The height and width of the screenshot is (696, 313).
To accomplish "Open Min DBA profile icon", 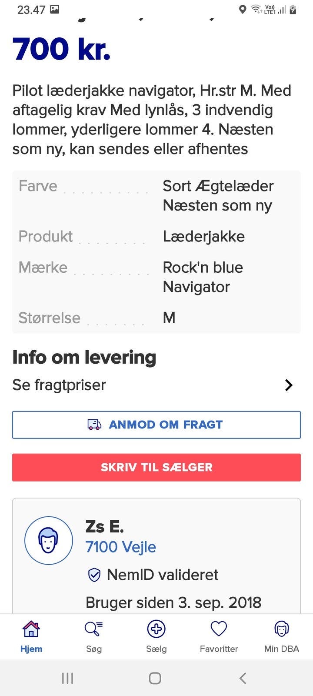I will pyautogui.click(x=281, y=629).
